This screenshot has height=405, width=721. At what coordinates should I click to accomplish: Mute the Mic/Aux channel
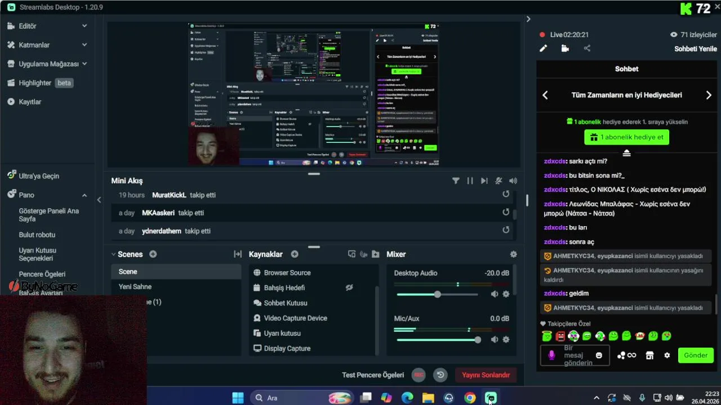pyautogui.click(x=494, y=340)
